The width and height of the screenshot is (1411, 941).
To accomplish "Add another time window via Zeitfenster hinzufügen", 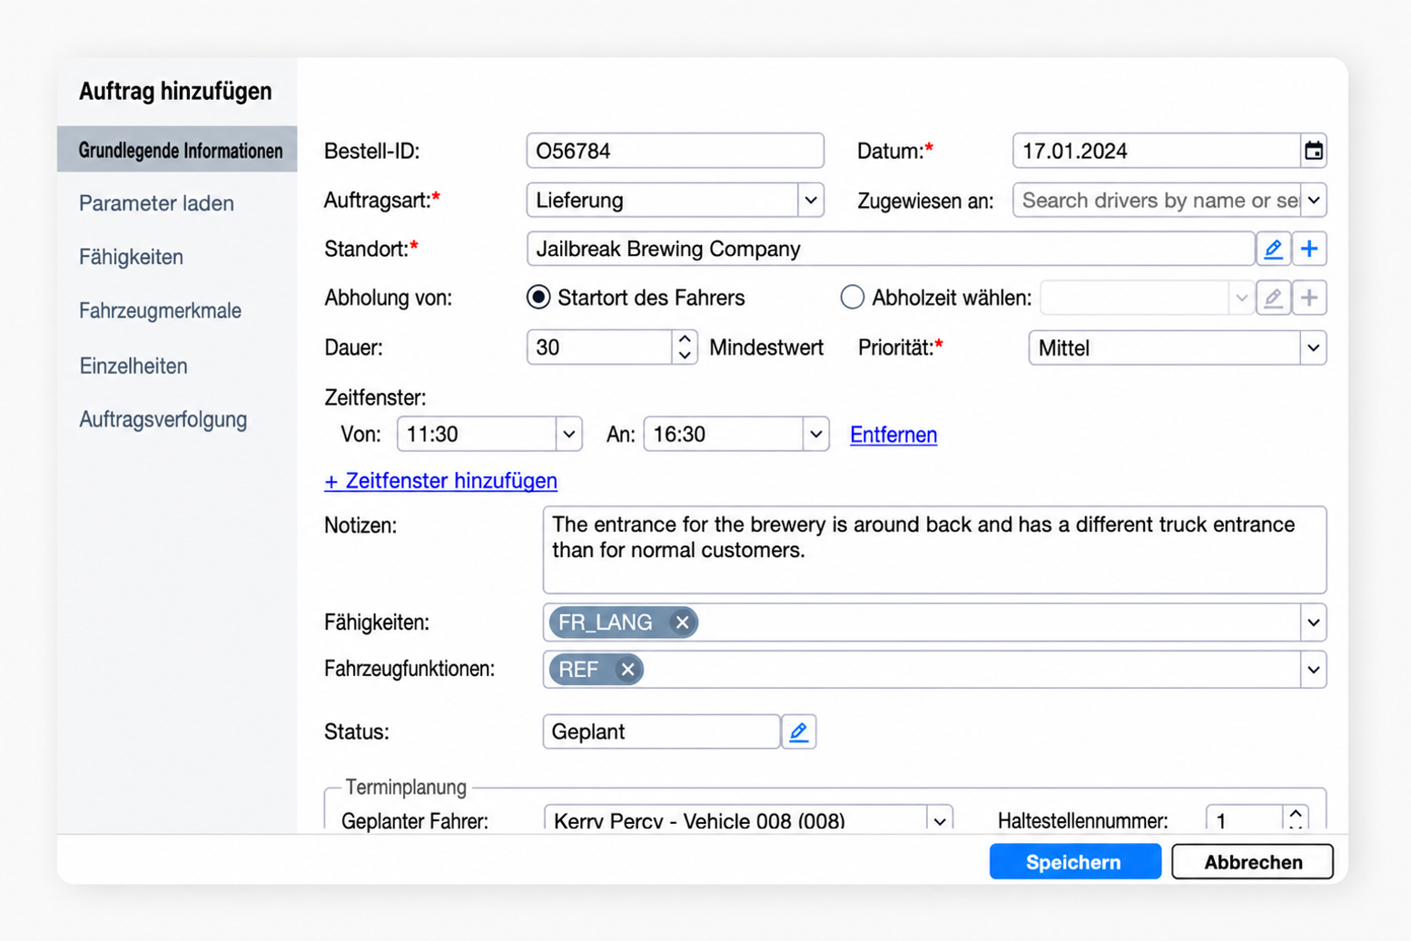I will [440, 481].
